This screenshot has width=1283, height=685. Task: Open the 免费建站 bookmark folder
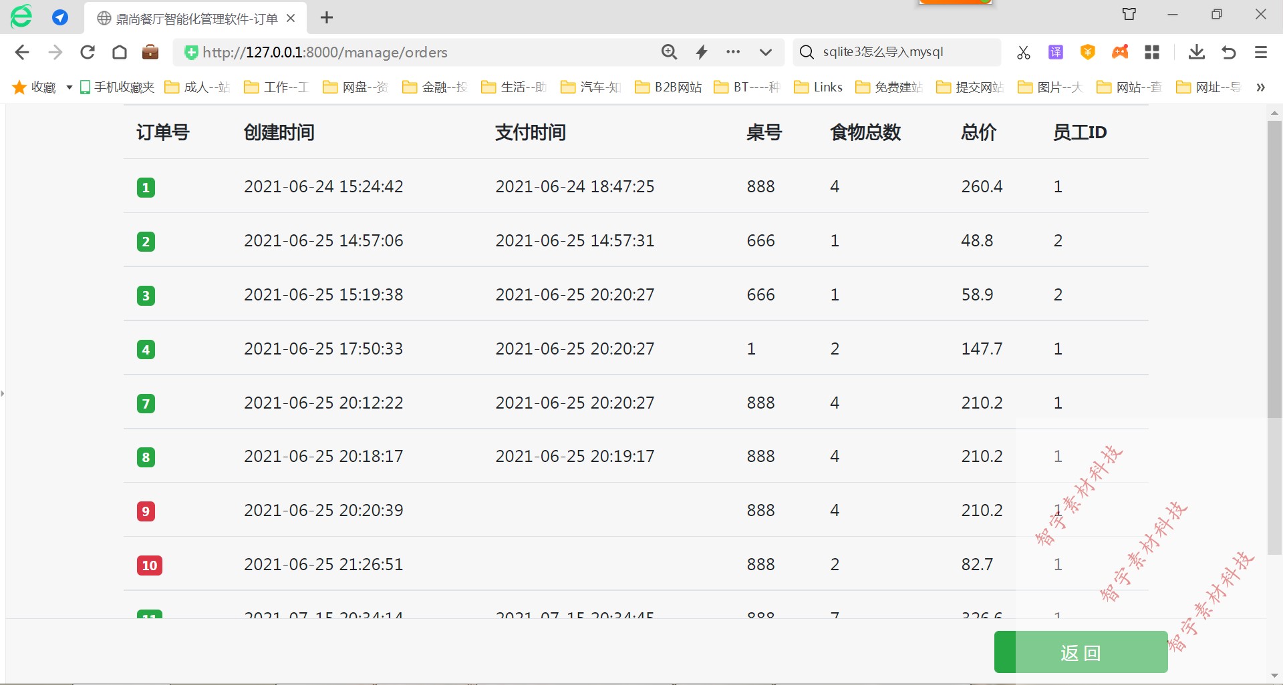[889, 87]
